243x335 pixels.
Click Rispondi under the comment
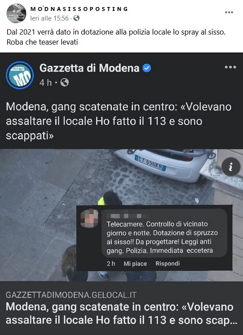168,263
